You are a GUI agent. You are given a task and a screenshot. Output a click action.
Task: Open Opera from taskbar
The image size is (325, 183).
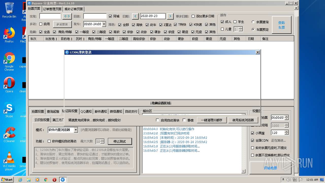(x=54, y=180)
